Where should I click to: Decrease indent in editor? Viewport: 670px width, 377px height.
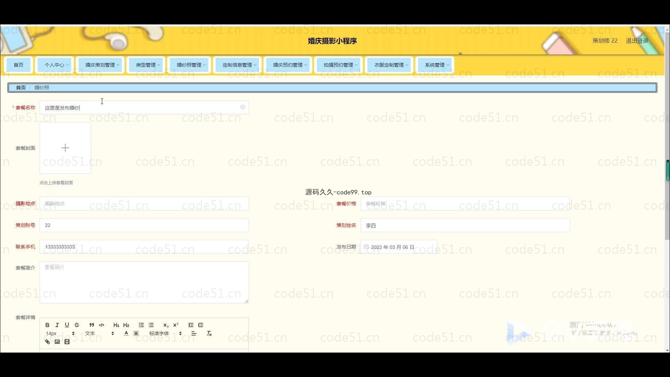(191, 325)
